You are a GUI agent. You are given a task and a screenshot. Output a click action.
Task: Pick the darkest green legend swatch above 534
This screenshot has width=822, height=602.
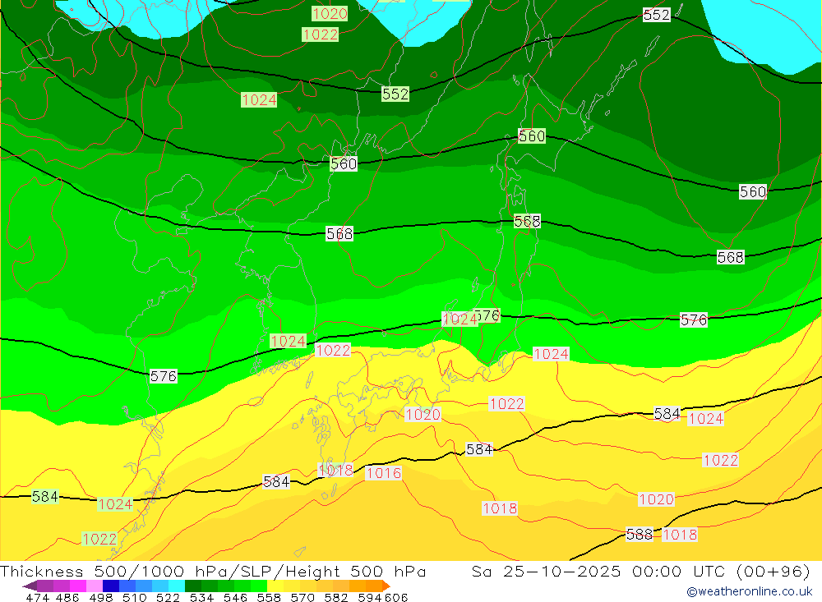[193, 586]
